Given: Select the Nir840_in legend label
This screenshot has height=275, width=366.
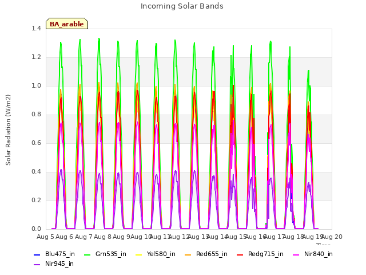Looking at the screenshot, I should pos(319,254).
